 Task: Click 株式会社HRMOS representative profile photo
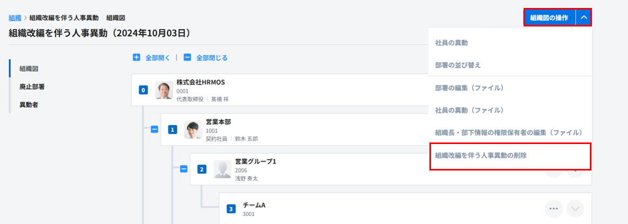pyautogui.click(x=164, y=90)
